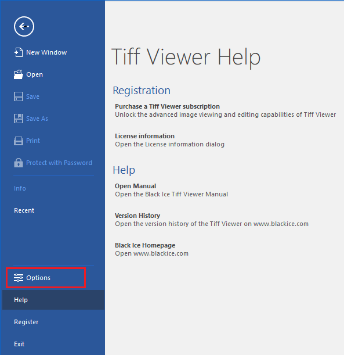The width and height of the screenshot is (344, 355).
Task: Click the Options sliders icon
Action: pyautogui.click(x=19, y=278)
